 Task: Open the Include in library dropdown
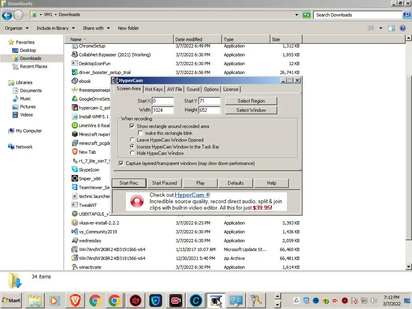tap(56, 28)
